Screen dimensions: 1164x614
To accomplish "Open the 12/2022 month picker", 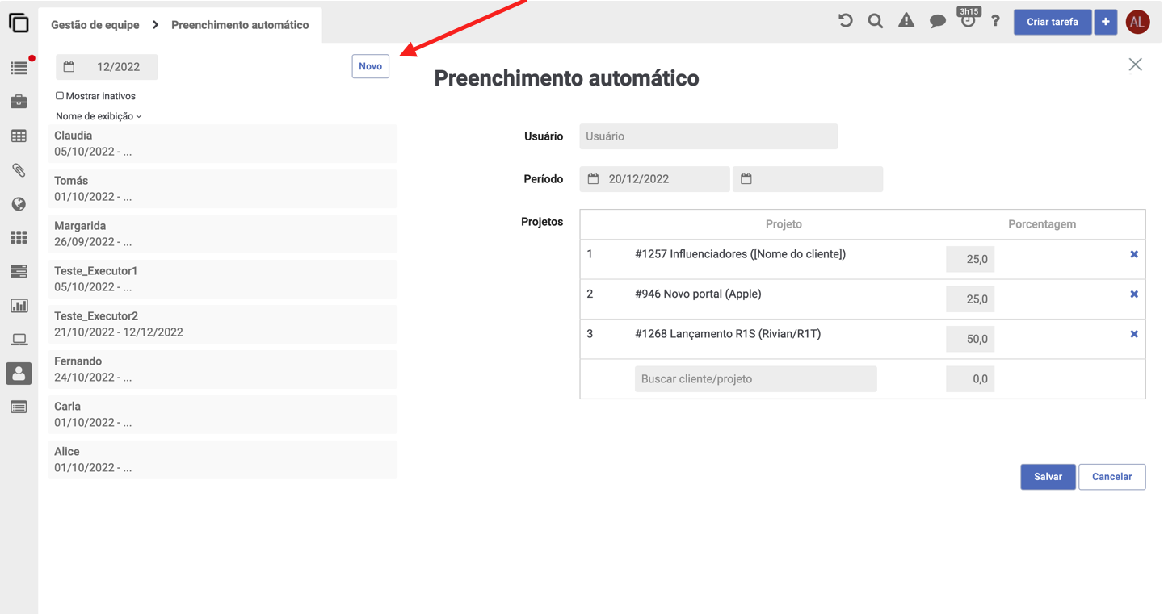I will [x=107, y=67].
